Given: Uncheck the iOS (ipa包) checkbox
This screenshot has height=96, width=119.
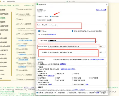Looking at the screenshot, I should (51, 16).
